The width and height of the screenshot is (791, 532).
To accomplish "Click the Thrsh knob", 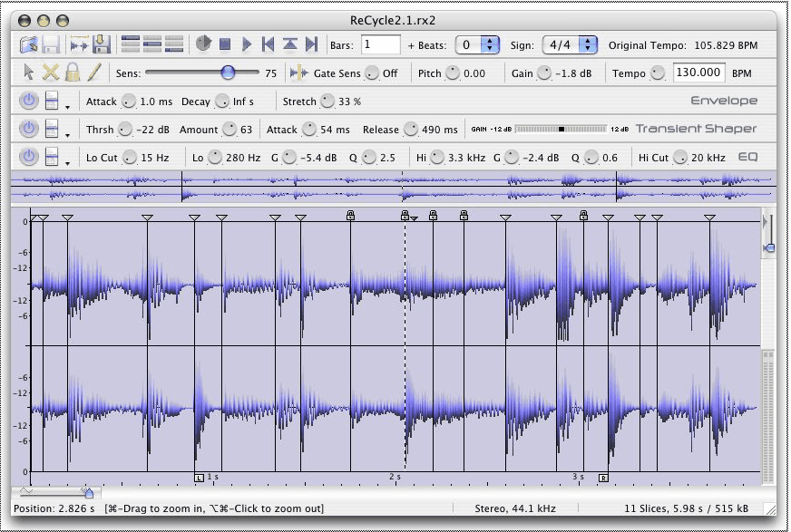I will (124, 130).
